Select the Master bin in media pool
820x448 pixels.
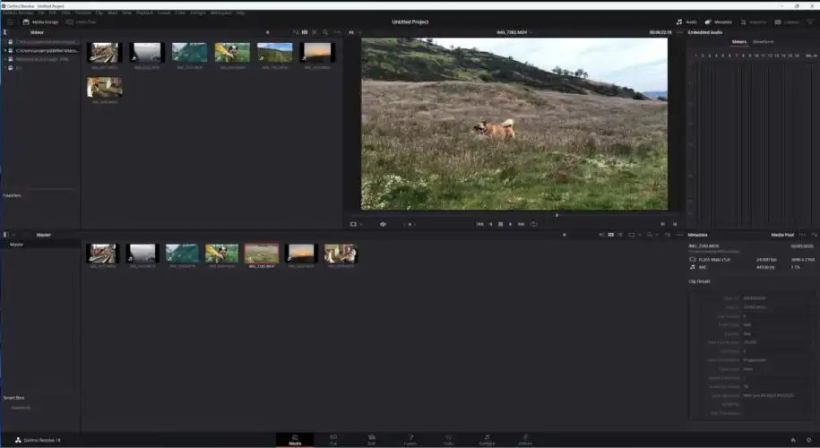(x=16, y=244)
